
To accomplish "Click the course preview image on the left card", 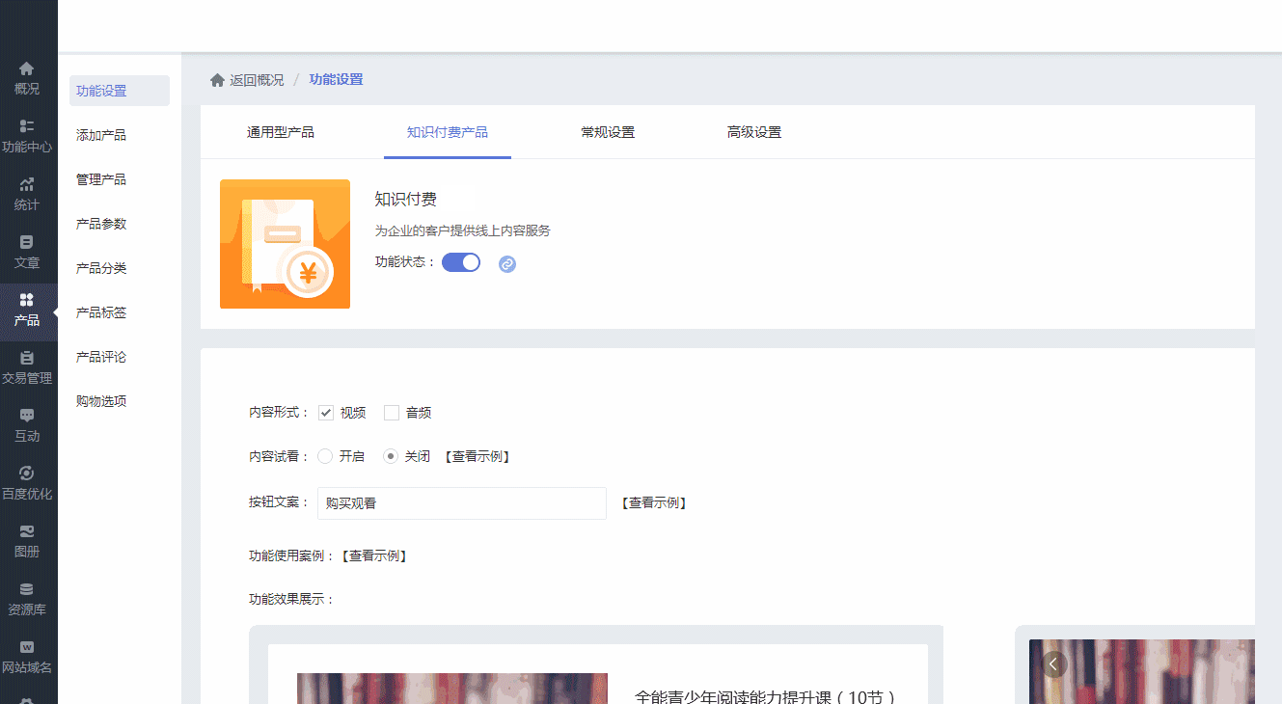I will (x=452, y=689).
